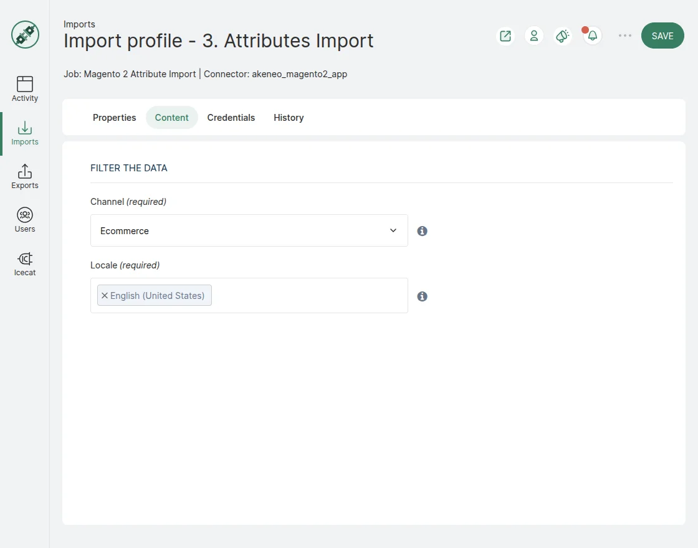Image resolution: width=698 pixels, height=548 pixels.
Task: Switch to the Credentials tab
Action: [x=231, y=118]
